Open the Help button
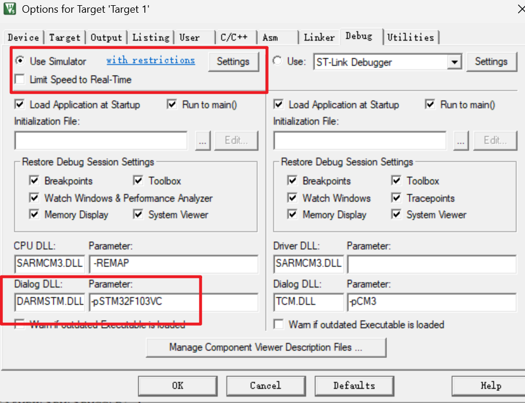Image resolution: width=525 pixels, height=403 pixels. point(489,386)
